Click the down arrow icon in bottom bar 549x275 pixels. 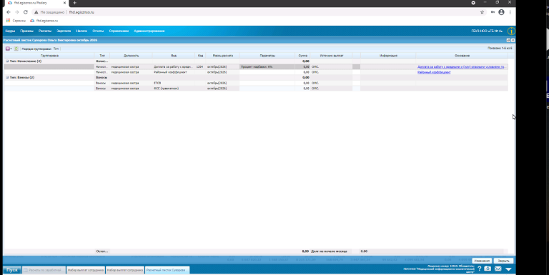click(509, 269)
